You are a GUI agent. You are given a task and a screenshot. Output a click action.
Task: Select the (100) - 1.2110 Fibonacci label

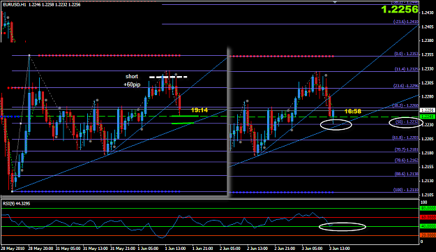(406, 190)
